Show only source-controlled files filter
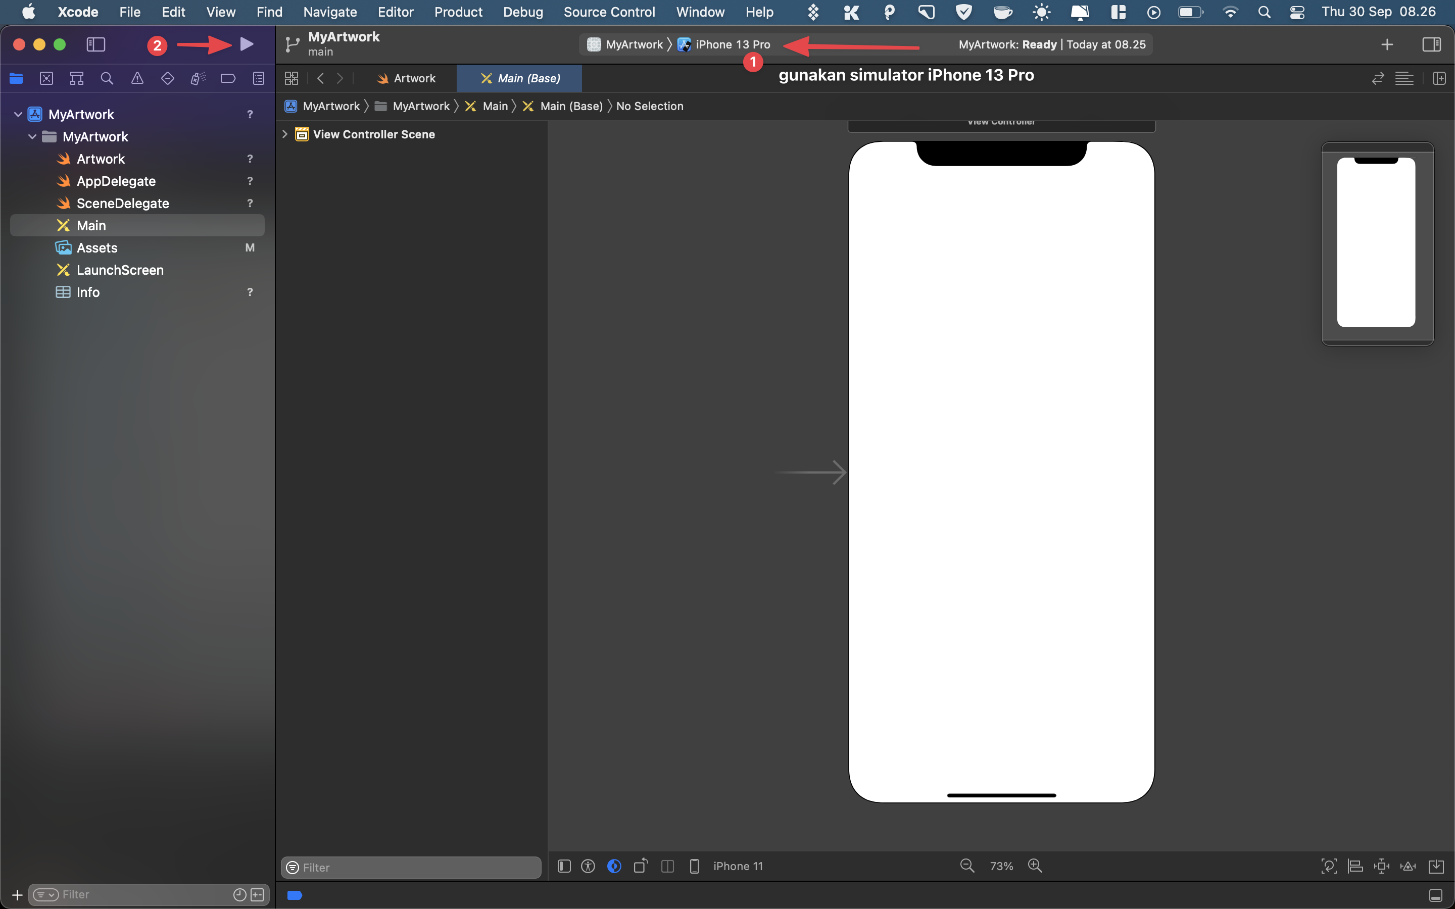The image size is (1455, 909). [x=257, y=894]
